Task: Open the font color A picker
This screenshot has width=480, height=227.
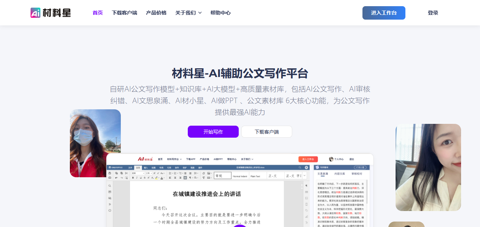Action: [163, 178]
